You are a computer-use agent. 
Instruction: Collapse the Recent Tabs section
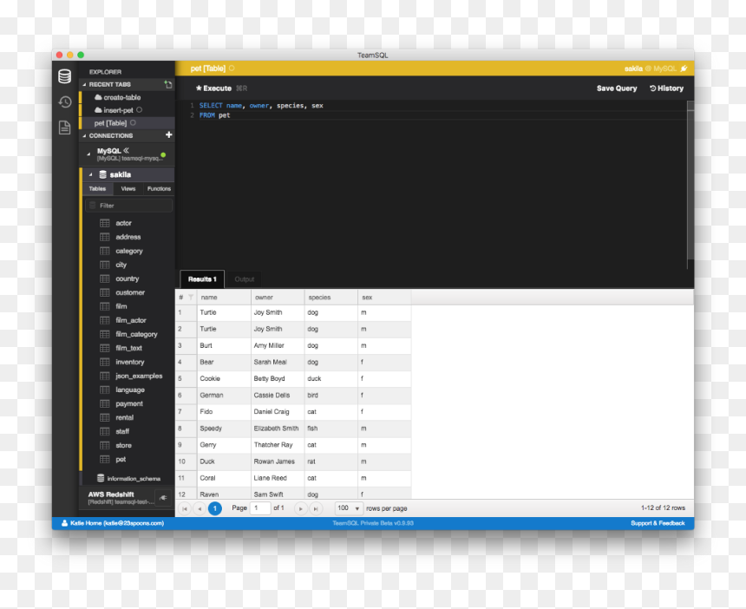click(x=85, y=85)
